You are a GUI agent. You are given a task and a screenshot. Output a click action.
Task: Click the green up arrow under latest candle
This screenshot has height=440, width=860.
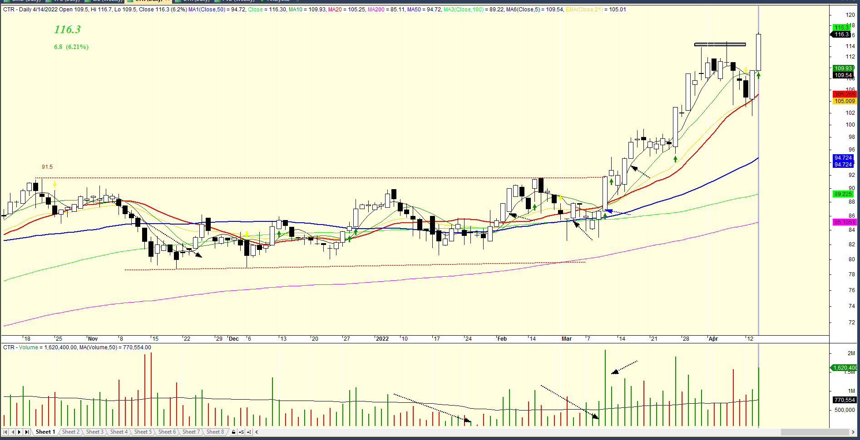click(758, 76)
